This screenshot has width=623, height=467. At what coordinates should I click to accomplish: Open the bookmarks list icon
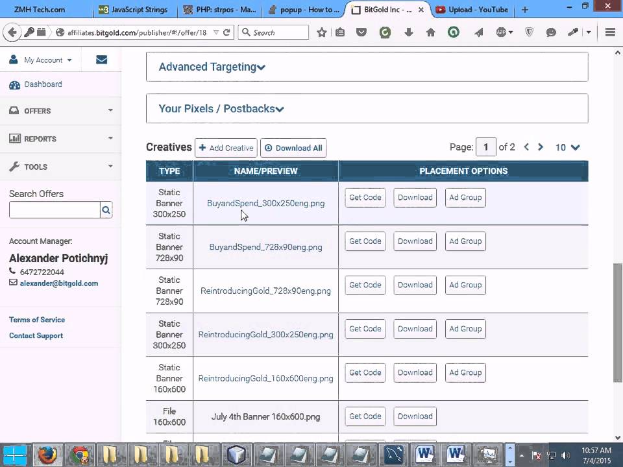(x=340, y=32)
